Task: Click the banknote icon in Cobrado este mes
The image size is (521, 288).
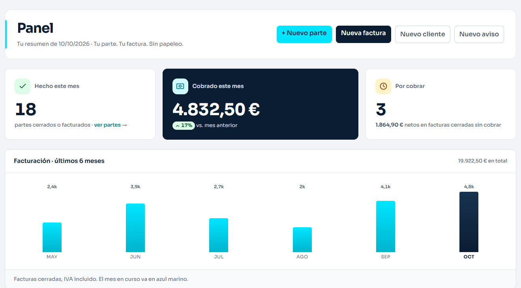Action: [180, 86]
